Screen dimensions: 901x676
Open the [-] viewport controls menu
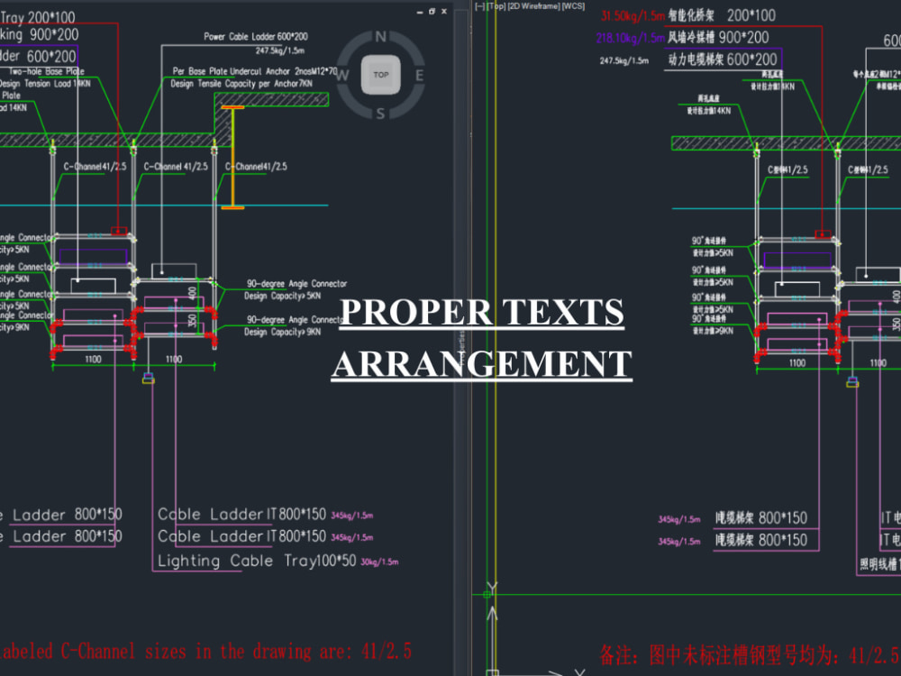(x=480, y=6)
